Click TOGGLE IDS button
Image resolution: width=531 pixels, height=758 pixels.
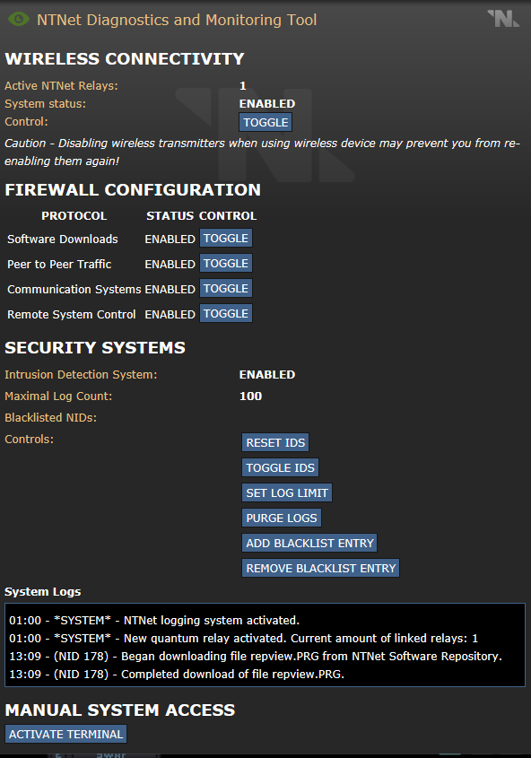coord(280,467)
